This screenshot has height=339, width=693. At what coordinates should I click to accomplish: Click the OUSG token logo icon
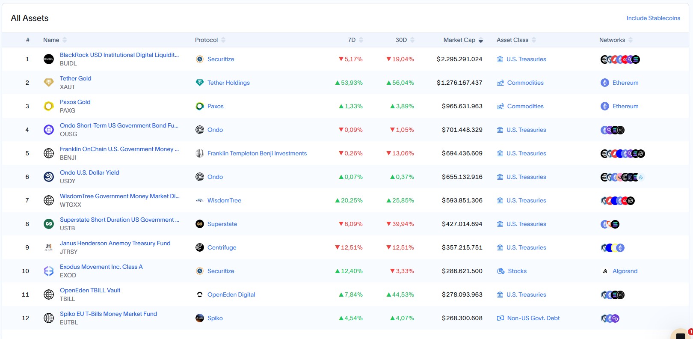tap(49, 130)
